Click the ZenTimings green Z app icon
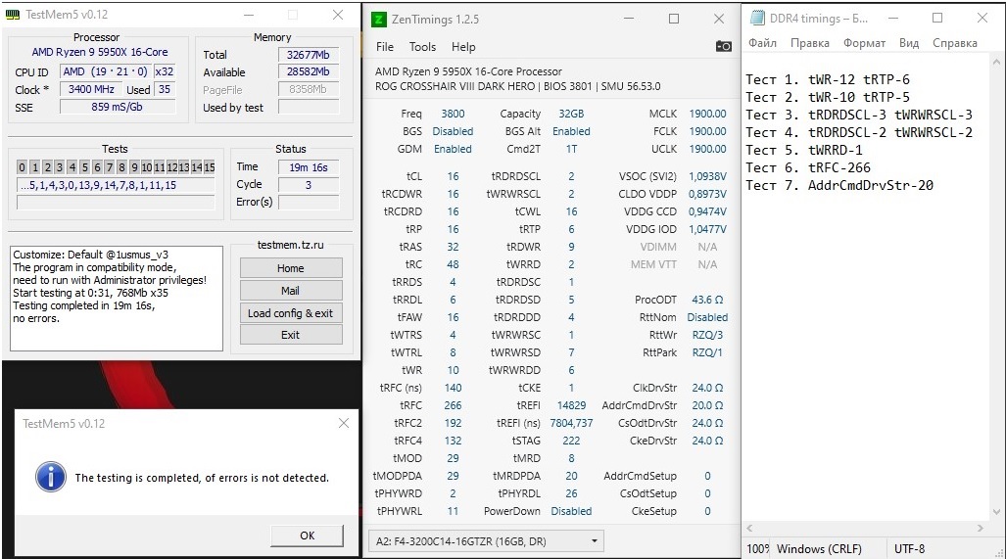 [x=378, y=20]
